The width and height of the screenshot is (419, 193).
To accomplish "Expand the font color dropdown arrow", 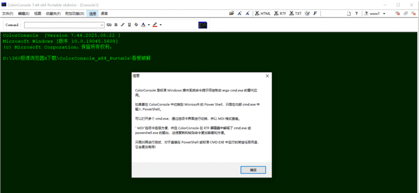I will [149, 25].
